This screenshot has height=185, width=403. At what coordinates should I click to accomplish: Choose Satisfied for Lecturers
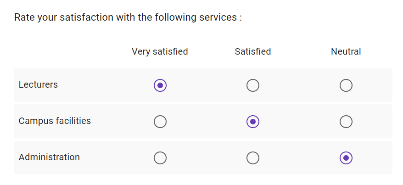point(253,85)
